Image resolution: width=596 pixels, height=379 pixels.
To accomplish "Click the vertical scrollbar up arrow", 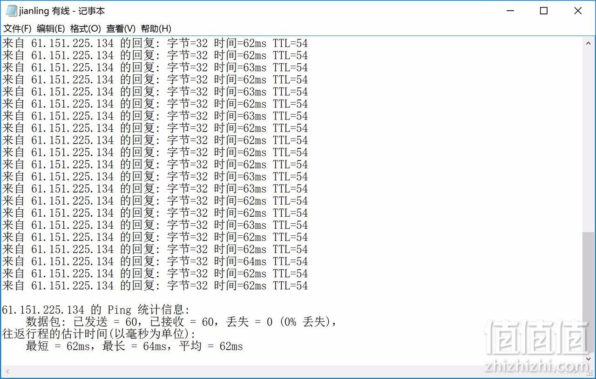I will (588, 42).
